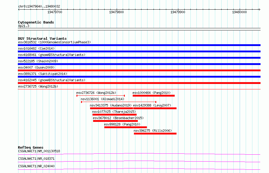Click the thin red line under esv2736725
This screenshot has width=269, height=173.
(x=139, y=89)
